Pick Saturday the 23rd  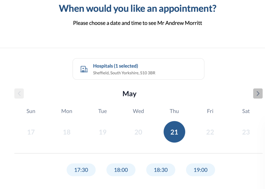coord(246,132)
